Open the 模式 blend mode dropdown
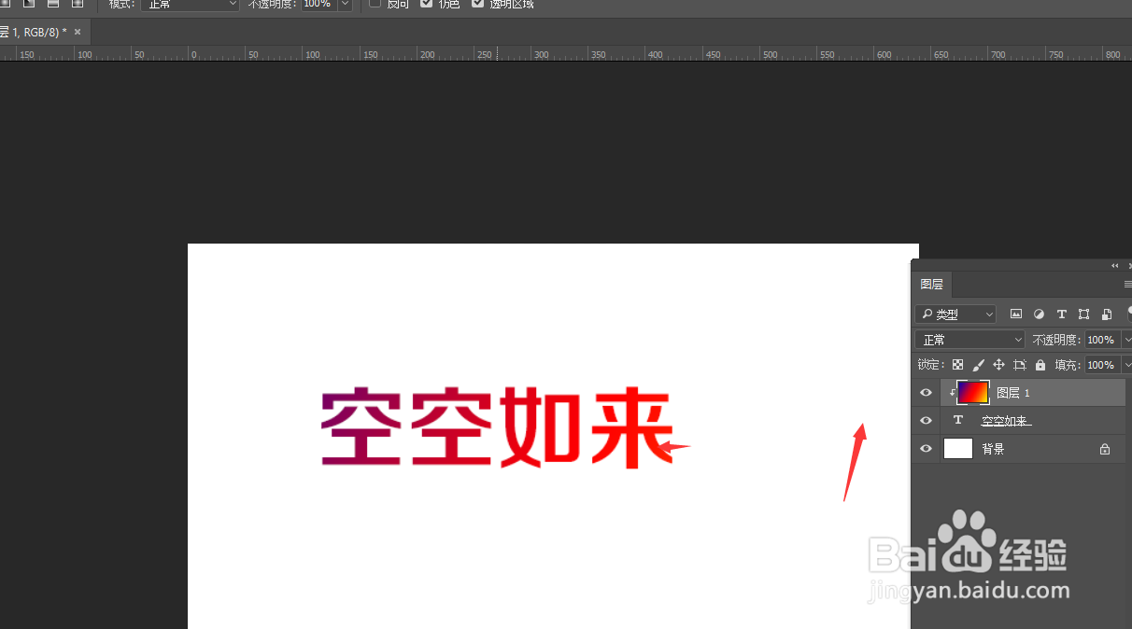Viewport: 1132px width, 629px height. click(x=190, y=6)
